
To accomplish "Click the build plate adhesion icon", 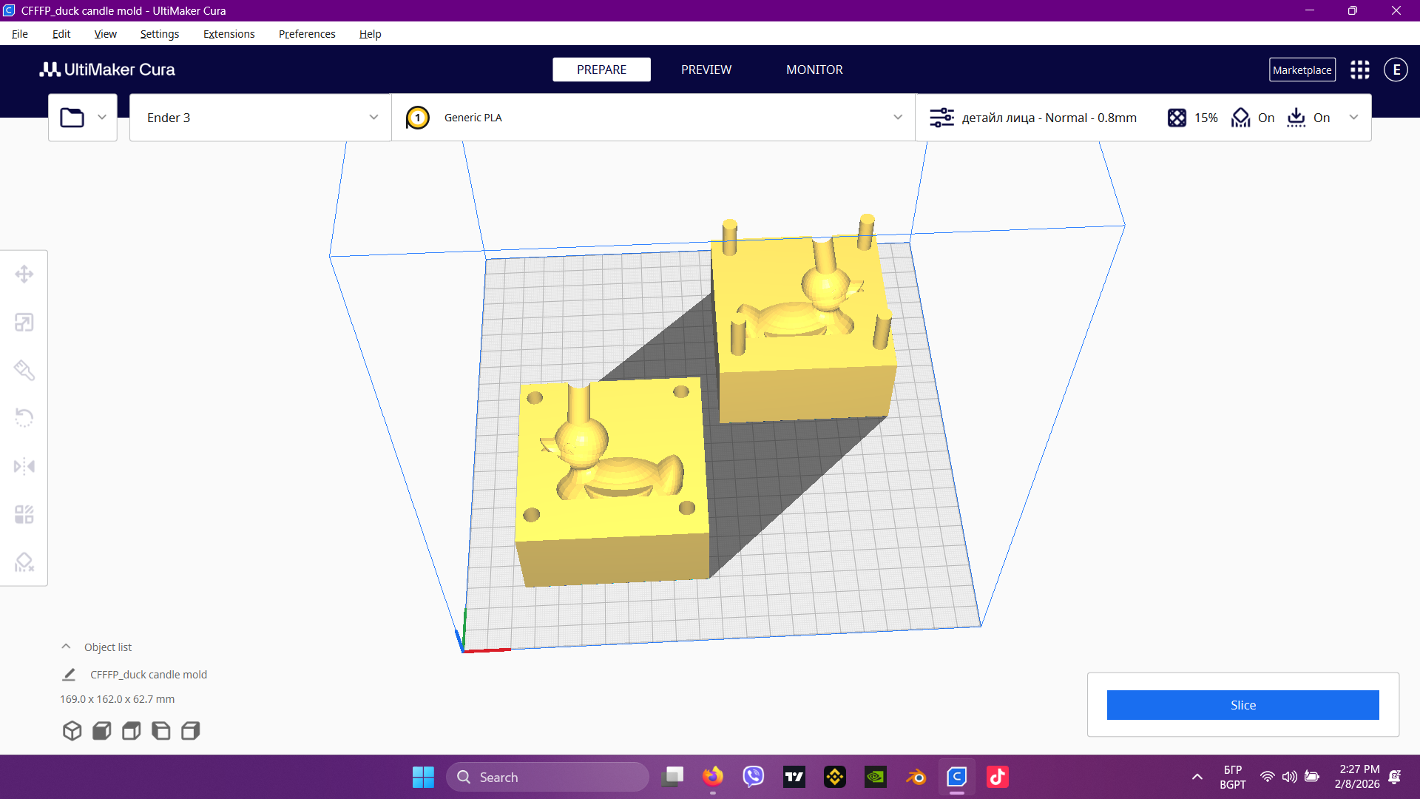I will point(1296,118).
